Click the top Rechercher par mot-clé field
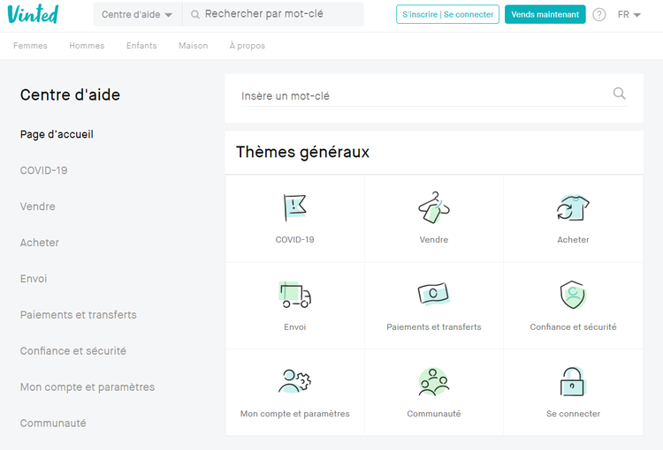This screenshot has height=450, width=663. click(273, 14)
